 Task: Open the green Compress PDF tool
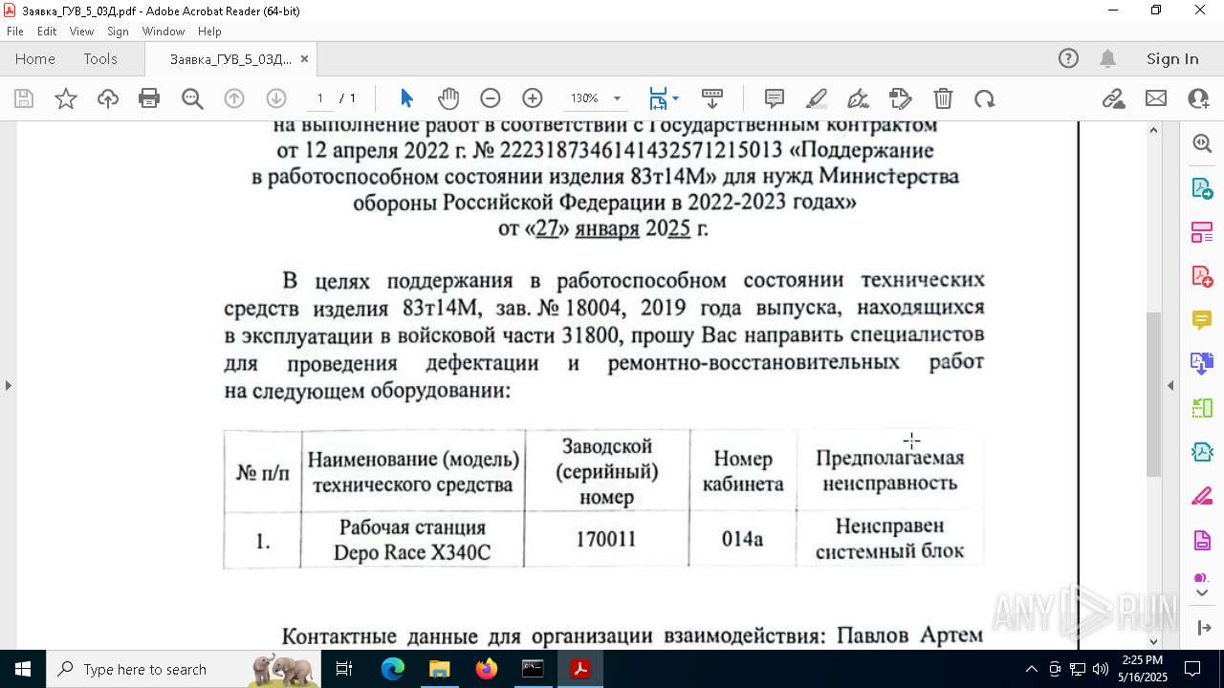1202,451
